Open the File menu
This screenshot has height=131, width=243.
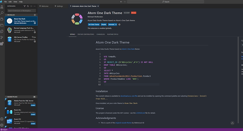[6, 2]
